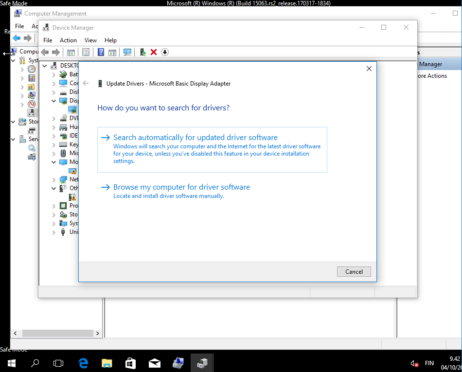The image size is (462, 372).
Task: Click Back arrow in Device Manager toolbar
Action: point(45,53)
